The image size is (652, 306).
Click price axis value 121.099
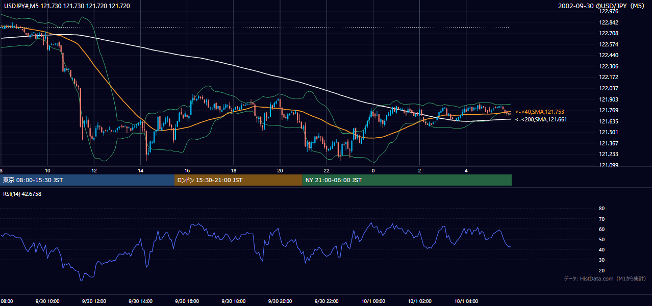pyautogui.click(x=610, y=165)
